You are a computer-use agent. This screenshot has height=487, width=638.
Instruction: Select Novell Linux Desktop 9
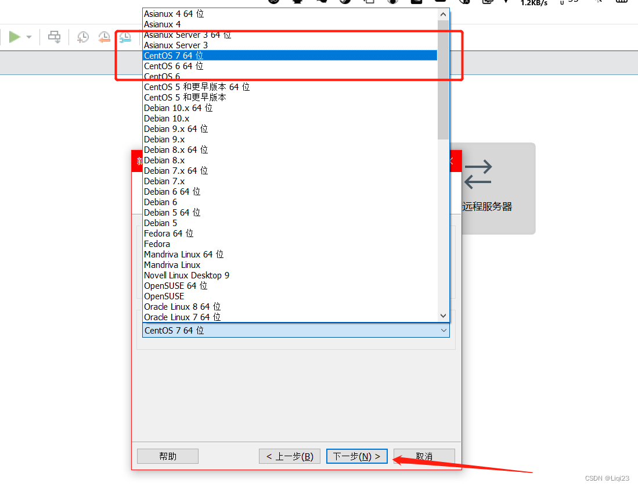pos(290,275)
